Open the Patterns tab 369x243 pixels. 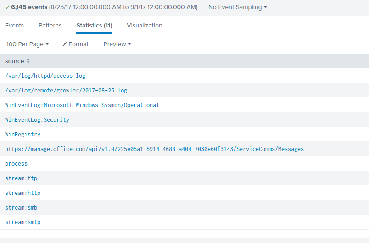50,26
